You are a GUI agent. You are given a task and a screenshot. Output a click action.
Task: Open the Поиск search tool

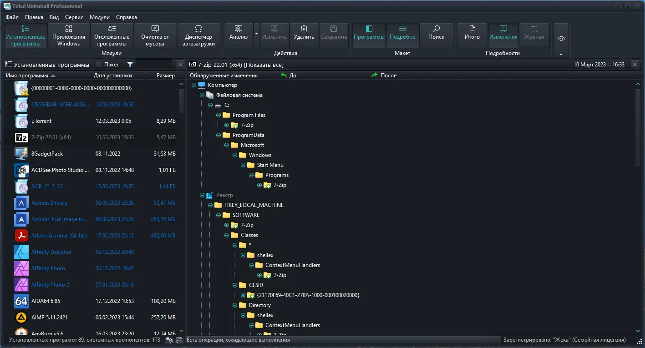[x=436, y=35]
